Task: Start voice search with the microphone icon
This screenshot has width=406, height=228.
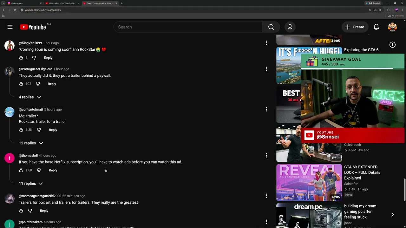Action: (290, 27)
